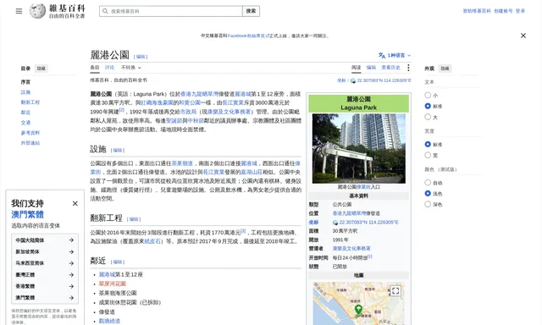
Task: Open the 查看历史 history tab
Action: (x=390, y=68)
